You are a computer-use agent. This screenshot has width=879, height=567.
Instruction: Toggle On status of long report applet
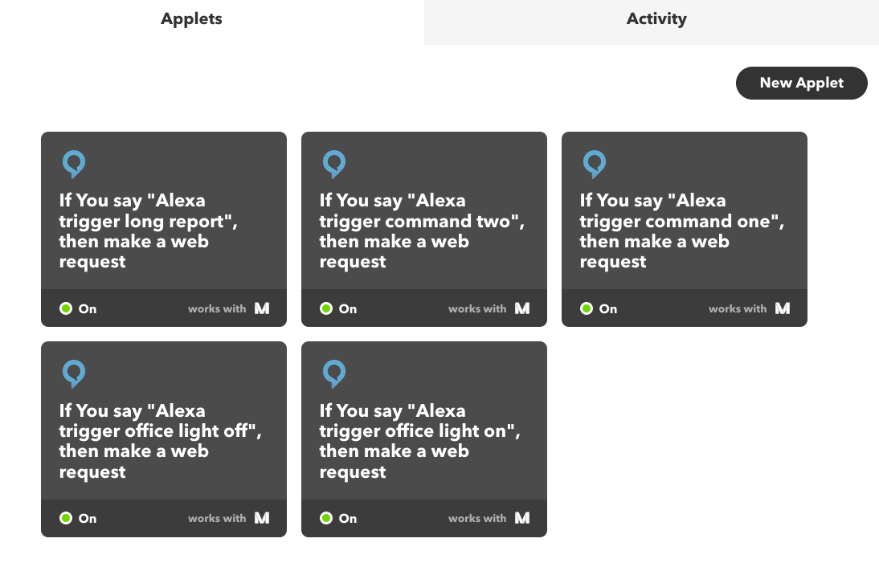click(78, 308)
